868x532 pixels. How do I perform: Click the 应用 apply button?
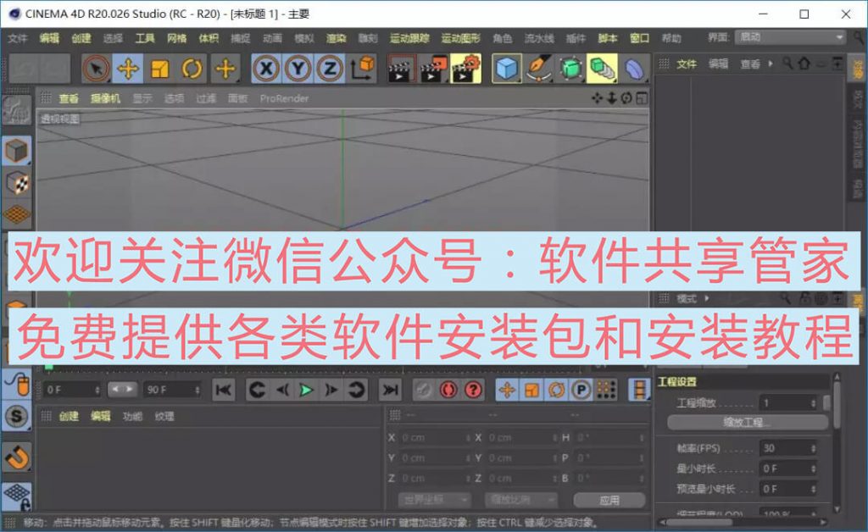[x=609, y=500]
